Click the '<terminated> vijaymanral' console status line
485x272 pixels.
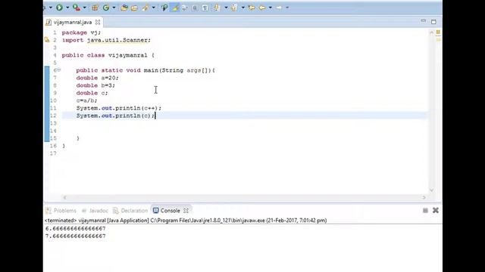coord(186,220)
